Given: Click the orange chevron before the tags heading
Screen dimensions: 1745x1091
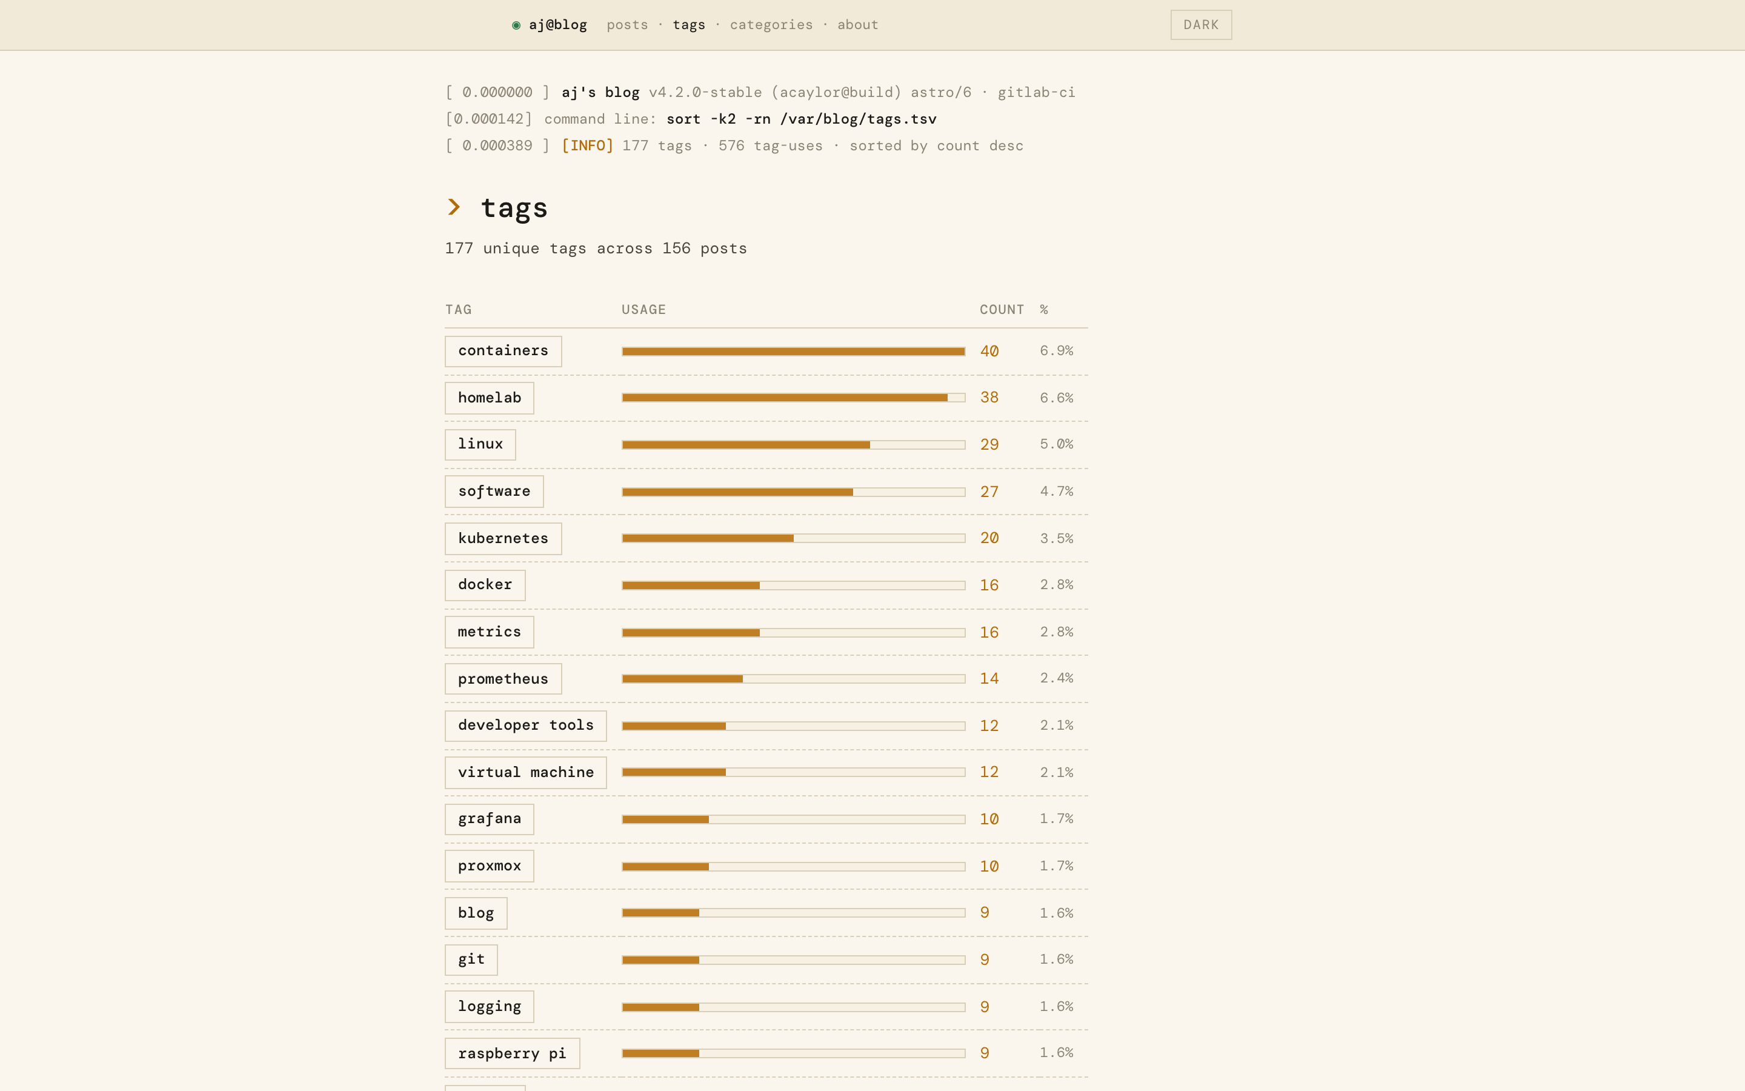Looking at the screenshot, I should coord(454,207).
